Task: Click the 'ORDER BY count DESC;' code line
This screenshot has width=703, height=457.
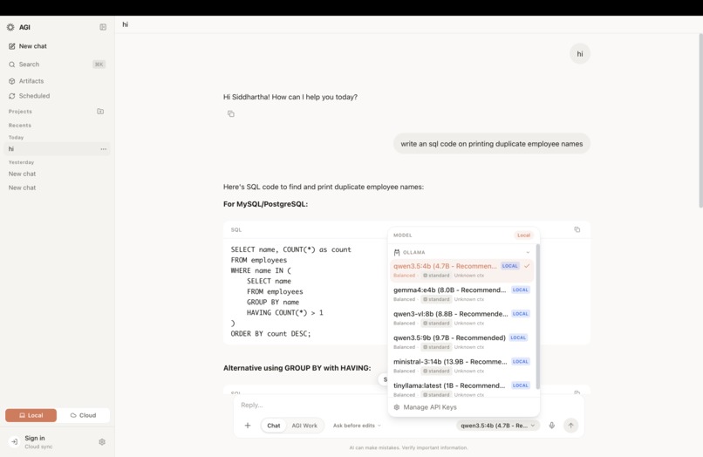Action: pos(270,334)
